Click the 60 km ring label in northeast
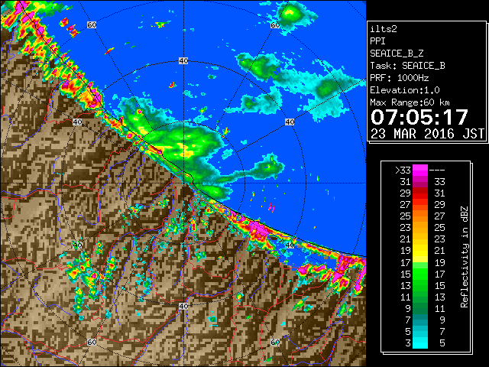Screen dimensions: 489x367 [275, 24]
